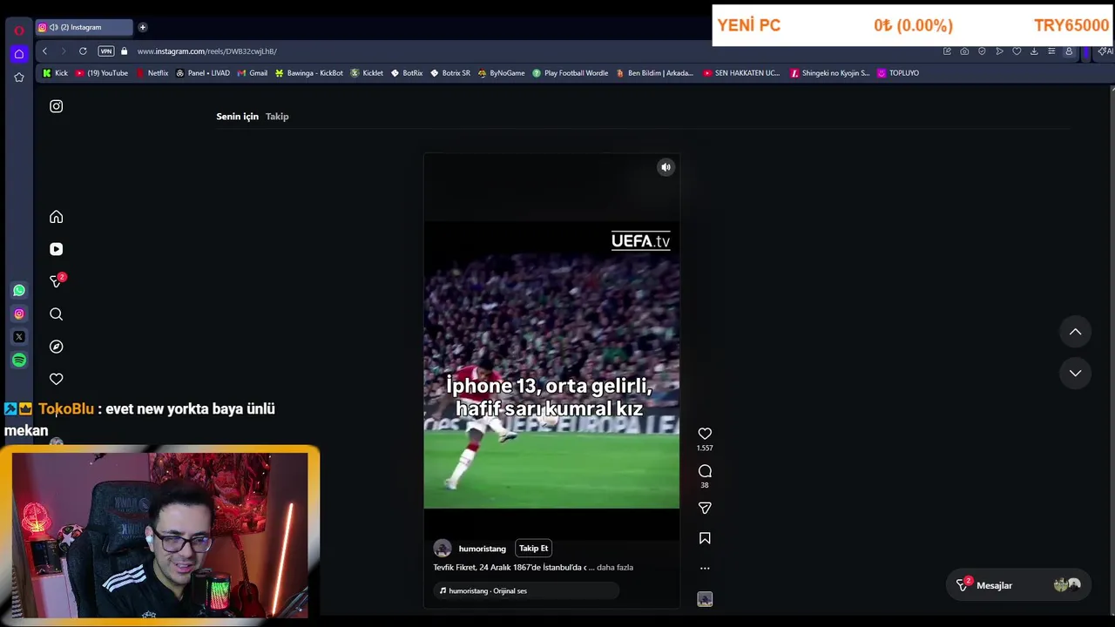The height and width of the screenshot is (627, 1115).
Task: Open the BotRix bookmark
Action: pyautogui.click(x=407, y=73)
